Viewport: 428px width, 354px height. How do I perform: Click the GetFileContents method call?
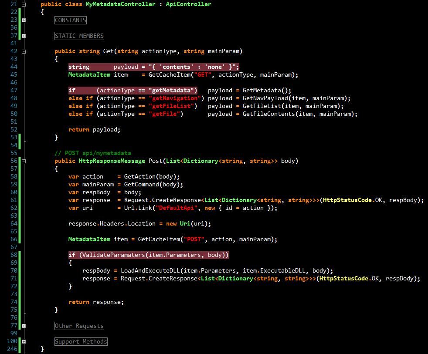pyautogui.click(x=298, y=114)
